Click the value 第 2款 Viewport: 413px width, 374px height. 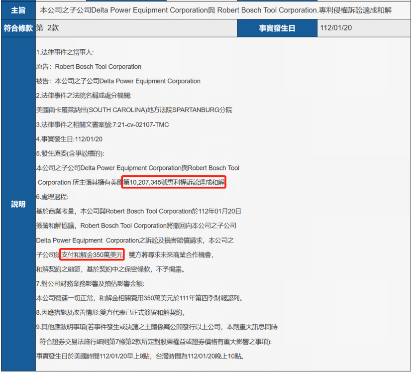point(47,28)
